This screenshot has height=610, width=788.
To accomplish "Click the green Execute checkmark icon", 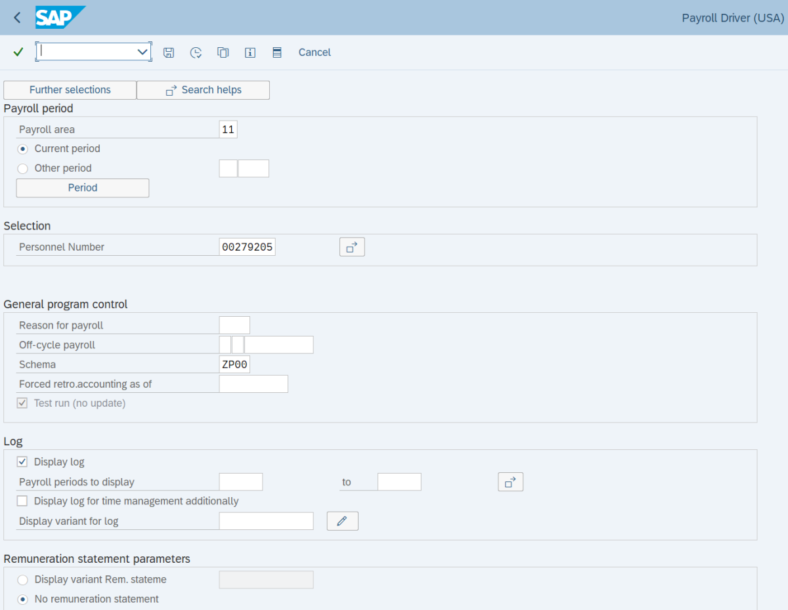I will pyautogui.click(x=18, y=52).
